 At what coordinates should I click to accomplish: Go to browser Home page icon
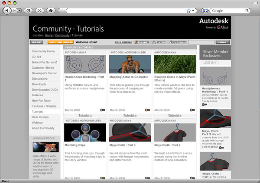[x=51, y=10]
